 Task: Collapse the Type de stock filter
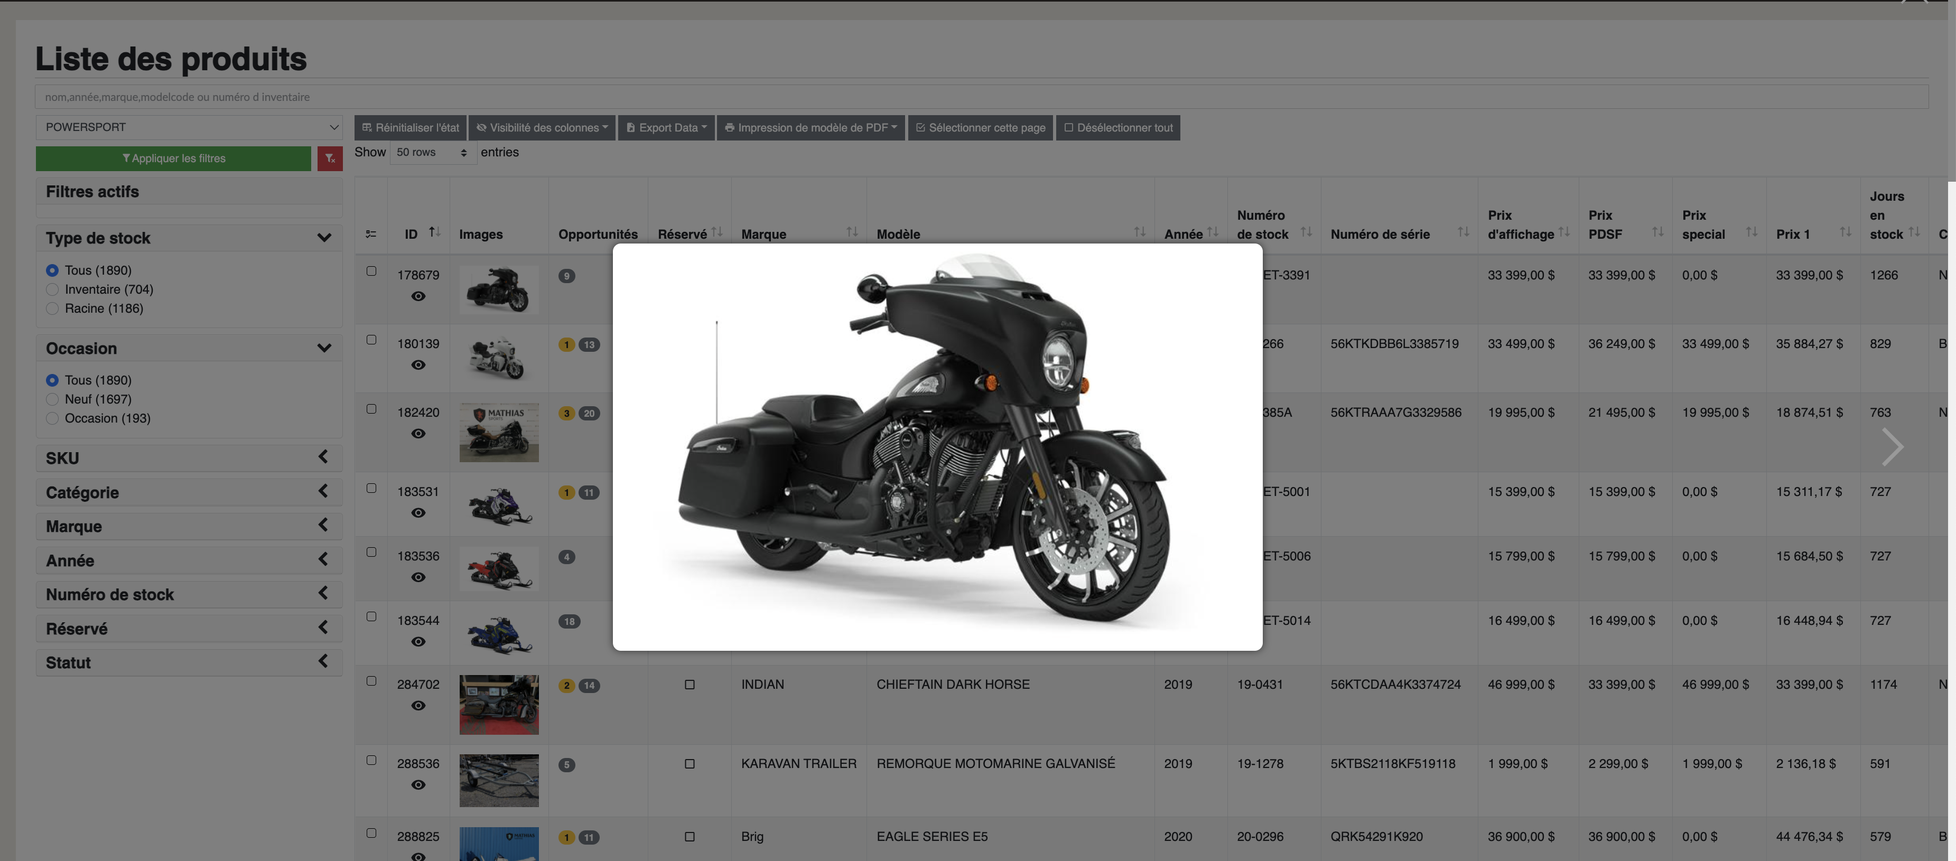pos(324,238)
